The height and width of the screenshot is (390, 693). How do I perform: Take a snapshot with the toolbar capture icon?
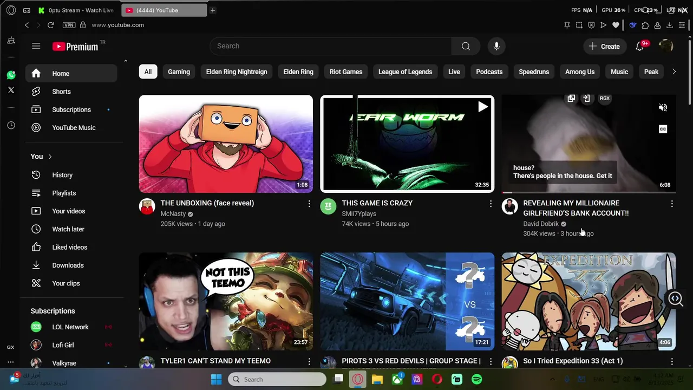click(x=579, y=25)
